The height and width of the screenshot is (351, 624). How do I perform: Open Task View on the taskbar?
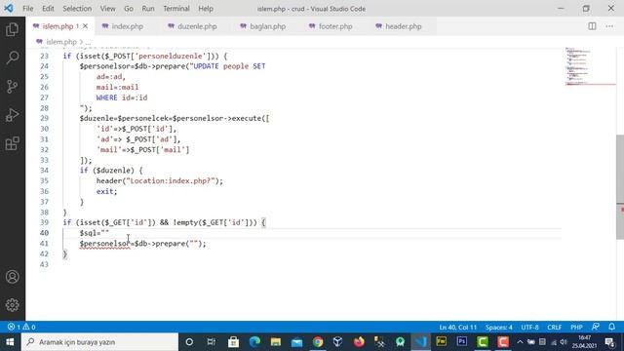(211, 342)
